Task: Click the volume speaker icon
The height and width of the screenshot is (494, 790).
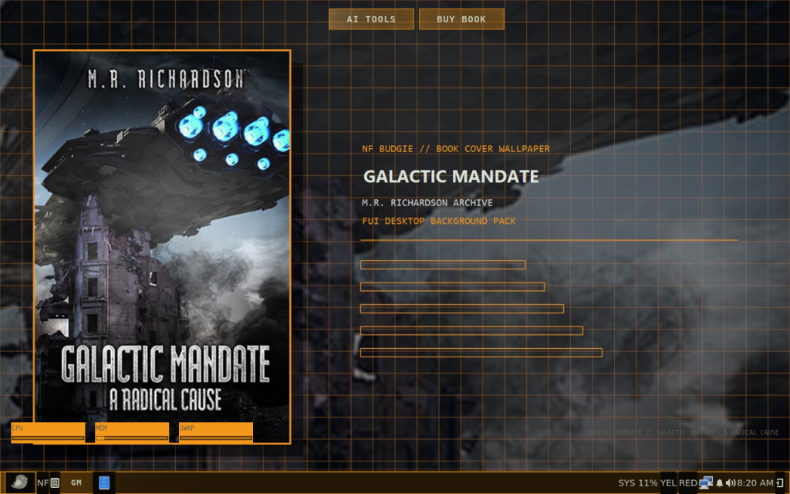Action: coord(731,483)
